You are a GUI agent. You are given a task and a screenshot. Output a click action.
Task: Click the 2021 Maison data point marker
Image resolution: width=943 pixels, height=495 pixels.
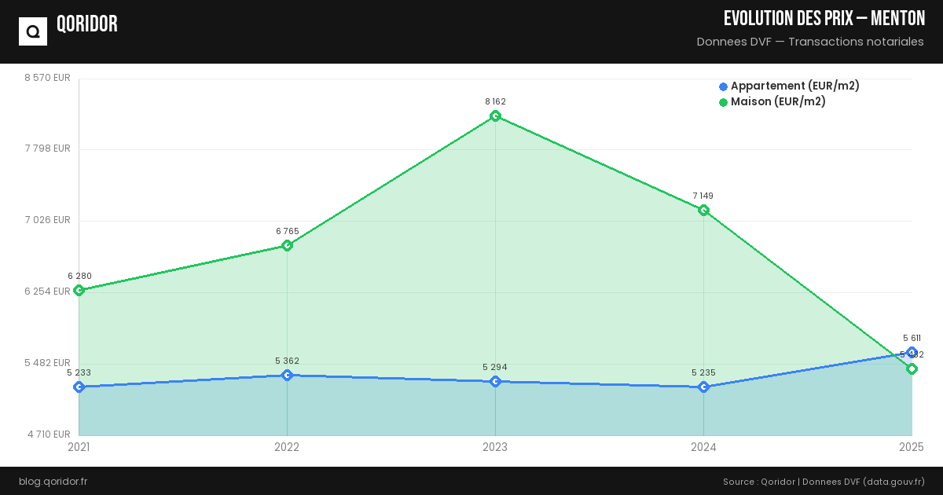click(79, 291)
